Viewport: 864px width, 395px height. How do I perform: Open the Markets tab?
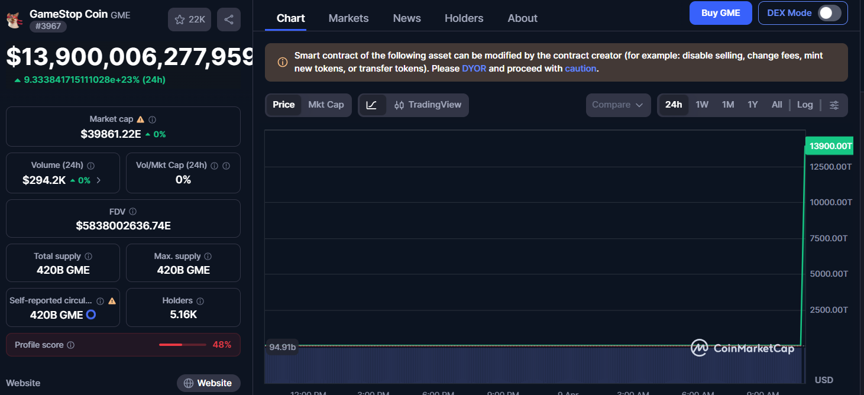(x=348, y=18)
